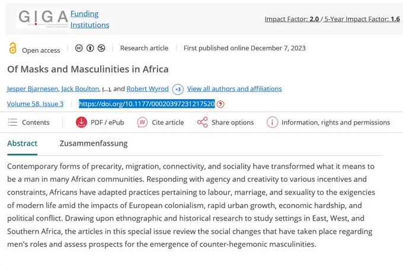Image resolution: width=403 pixels, height=265 pixels.
Task: Open the Impact Factor 2.0 link
Action: point(292,19)
